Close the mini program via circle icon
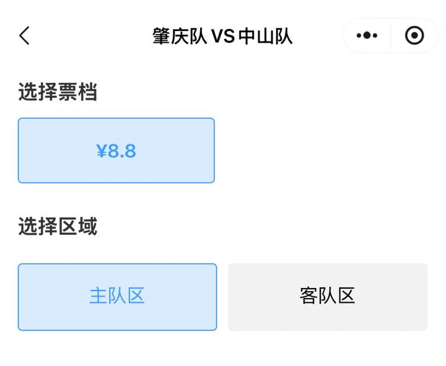The width and height of the screenshot is (446, 366). (x=414, y=36)
